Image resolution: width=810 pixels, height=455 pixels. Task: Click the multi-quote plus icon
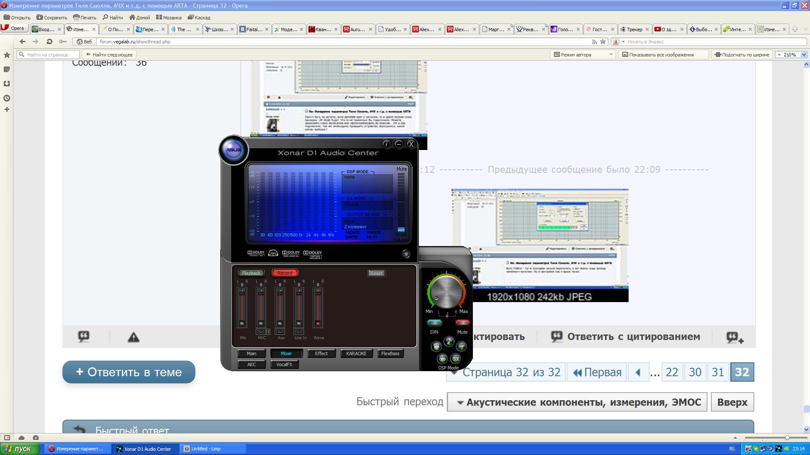(734, 337)
